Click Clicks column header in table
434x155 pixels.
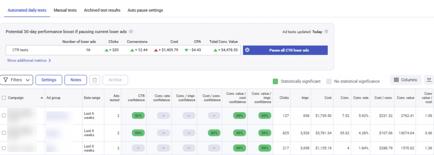(x=284, y=98)
